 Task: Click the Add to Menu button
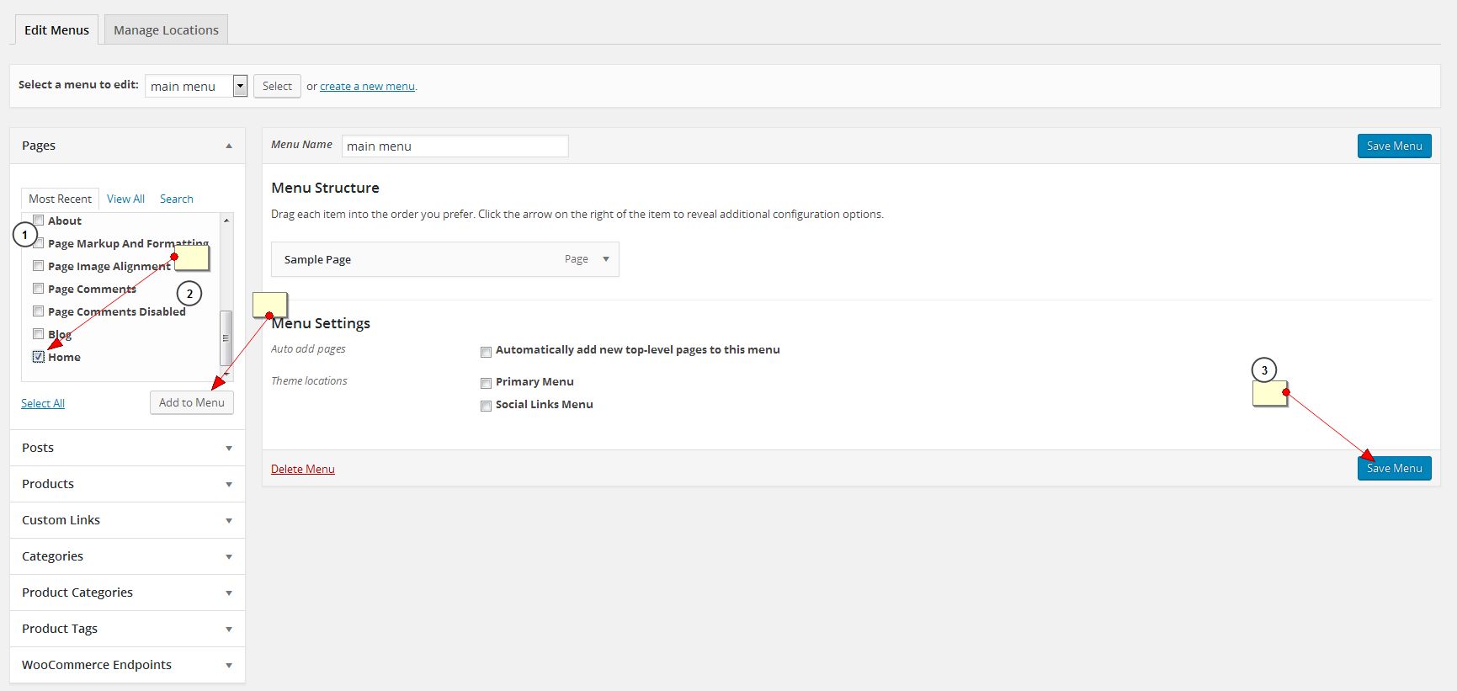[191, 402]
